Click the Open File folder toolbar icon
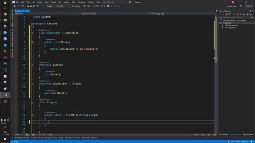This screenshot has width=255, height=143. [x=27, y=6]
